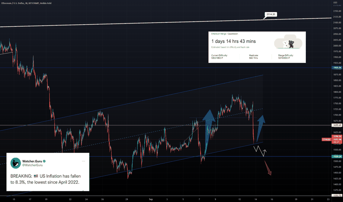Click date 16 on the time axis

point(272,199)
